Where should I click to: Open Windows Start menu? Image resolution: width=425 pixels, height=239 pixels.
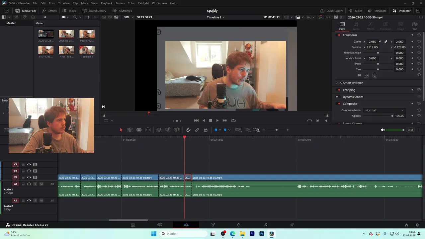click(x=154, y=234)
